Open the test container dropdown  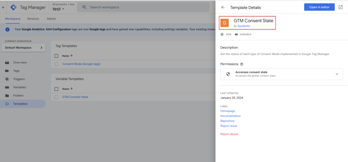(58, 9)
